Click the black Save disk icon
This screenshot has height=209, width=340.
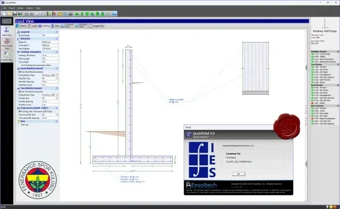point(15,14)
